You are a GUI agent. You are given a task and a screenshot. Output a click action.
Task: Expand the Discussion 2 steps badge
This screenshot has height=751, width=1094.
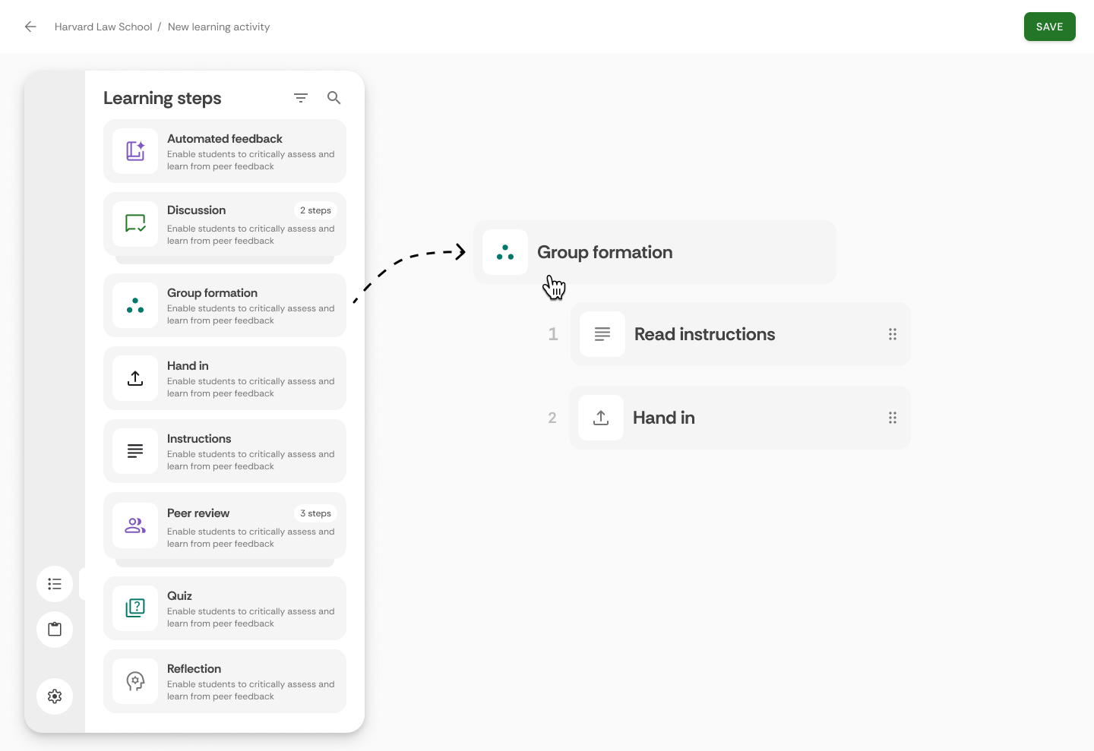(315, 210)
